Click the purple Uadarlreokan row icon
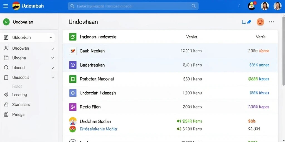Image resolution: width=285 pixels, height=142 pixels. pos(73,65)
